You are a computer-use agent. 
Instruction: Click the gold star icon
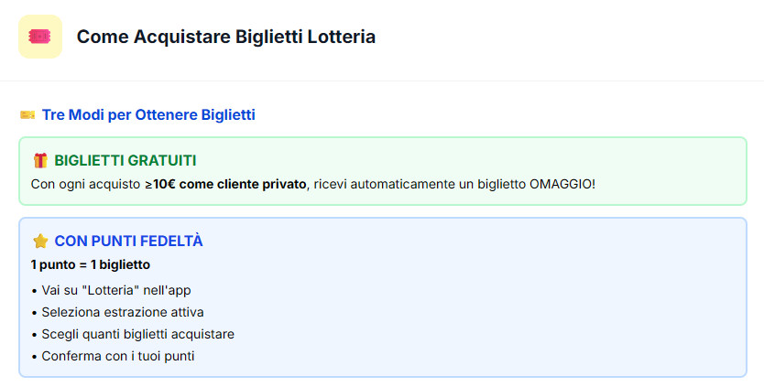40,241
